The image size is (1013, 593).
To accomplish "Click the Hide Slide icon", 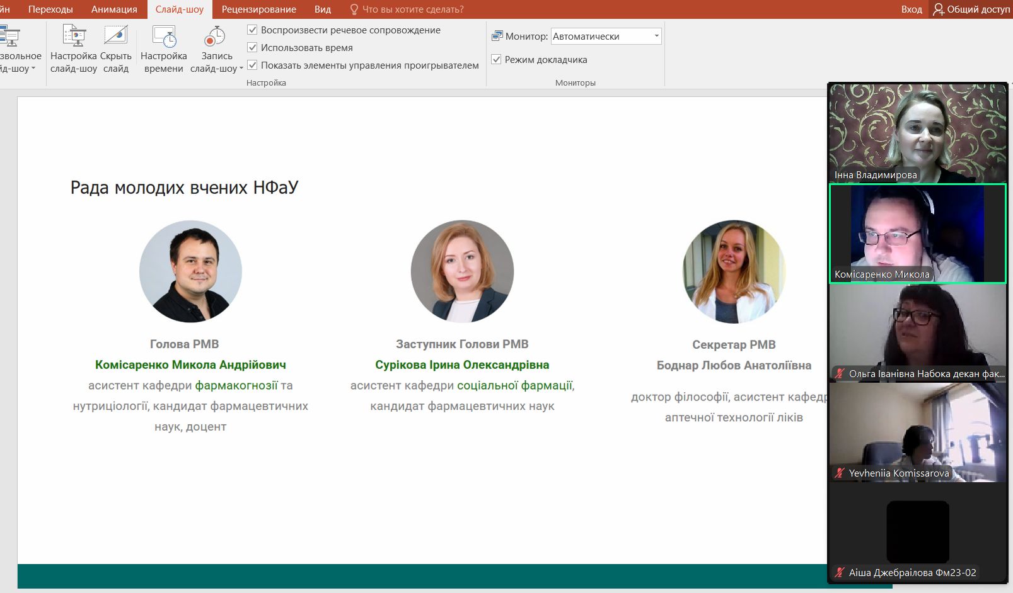I will click(x=116, y=35).
